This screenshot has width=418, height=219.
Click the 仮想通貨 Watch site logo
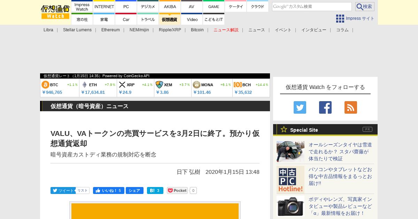(55, 12)
